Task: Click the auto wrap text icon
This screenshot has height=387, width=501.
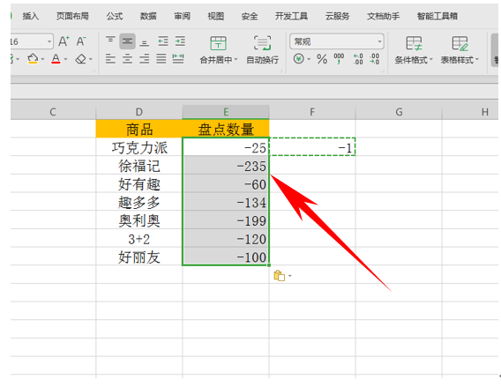Action: pos(262,49)
